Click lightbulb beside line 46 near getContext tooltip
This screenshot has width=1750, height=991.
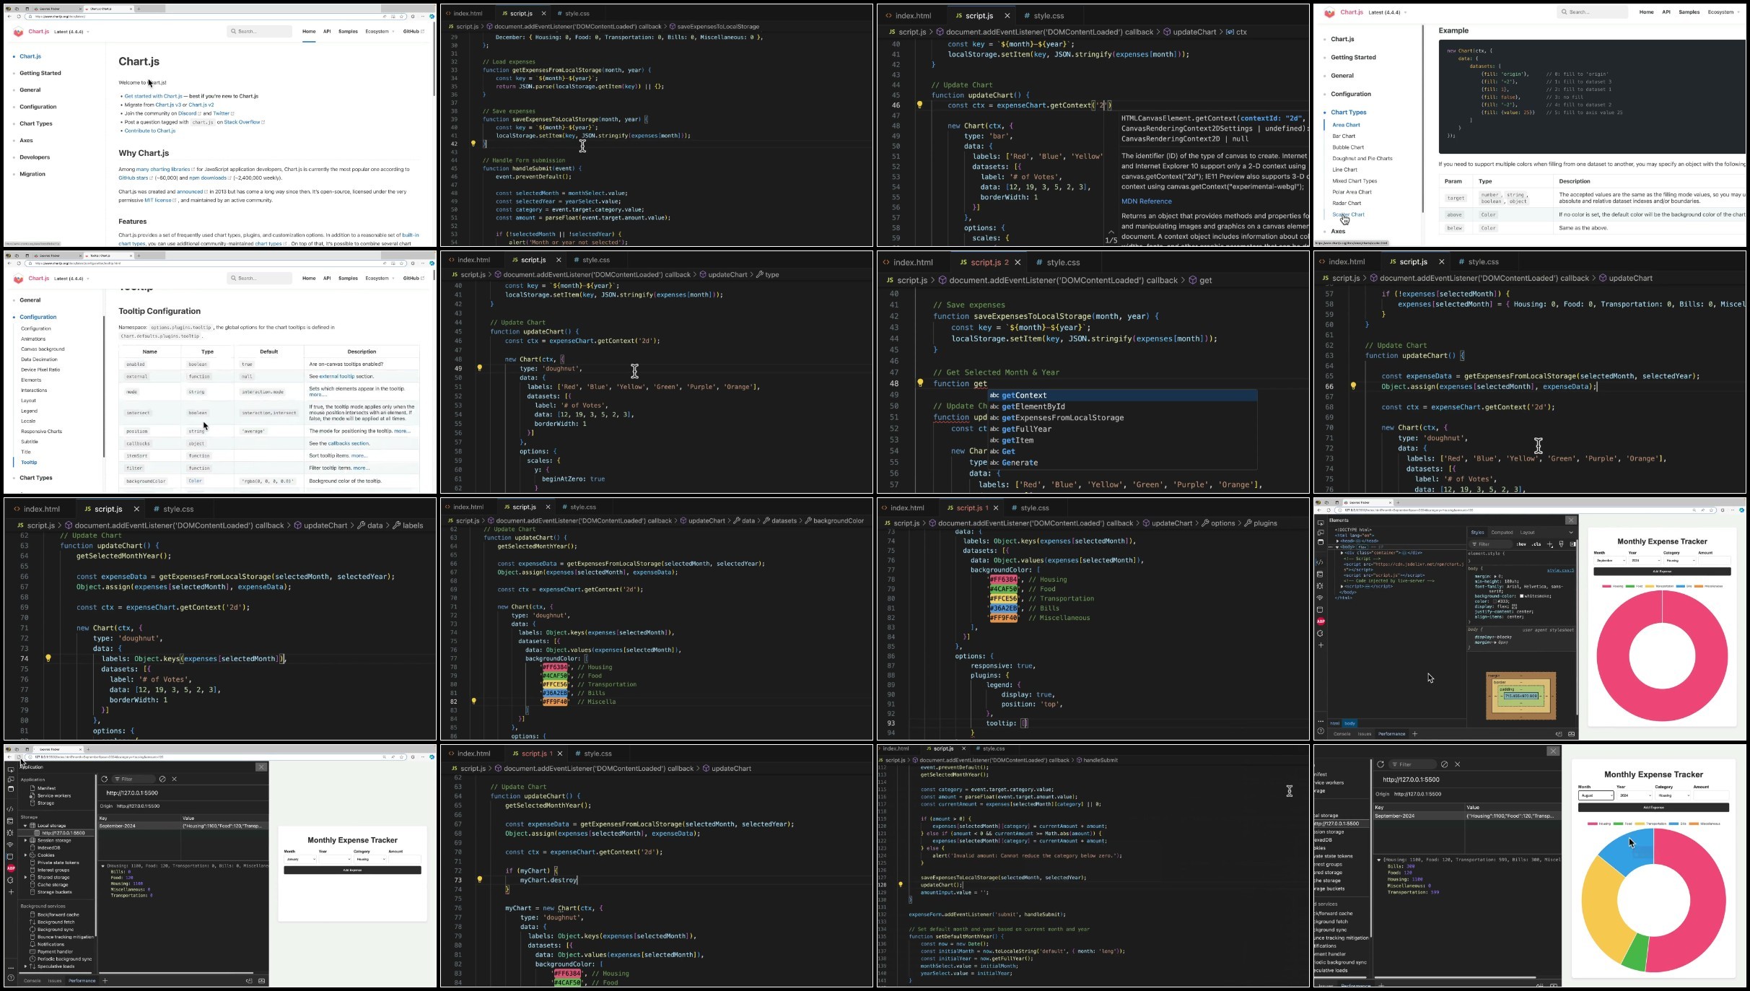[919, 105]
